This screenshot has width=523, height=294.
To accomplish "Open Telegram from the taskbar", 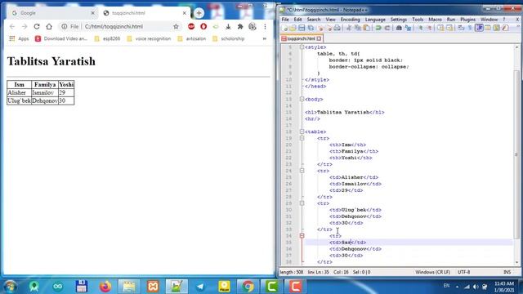I will coord(200,287).
